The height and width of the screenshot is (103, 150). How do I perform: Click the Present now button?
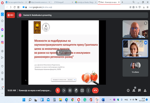click(x=82, y=90)
